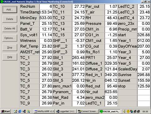Select LedTC_3 value 23.48
This screenshot has height=114, width=151.
144,12
